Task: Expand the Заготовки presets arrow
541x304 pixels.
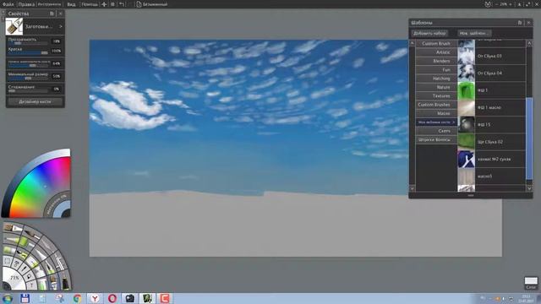Action: point(61,26)
